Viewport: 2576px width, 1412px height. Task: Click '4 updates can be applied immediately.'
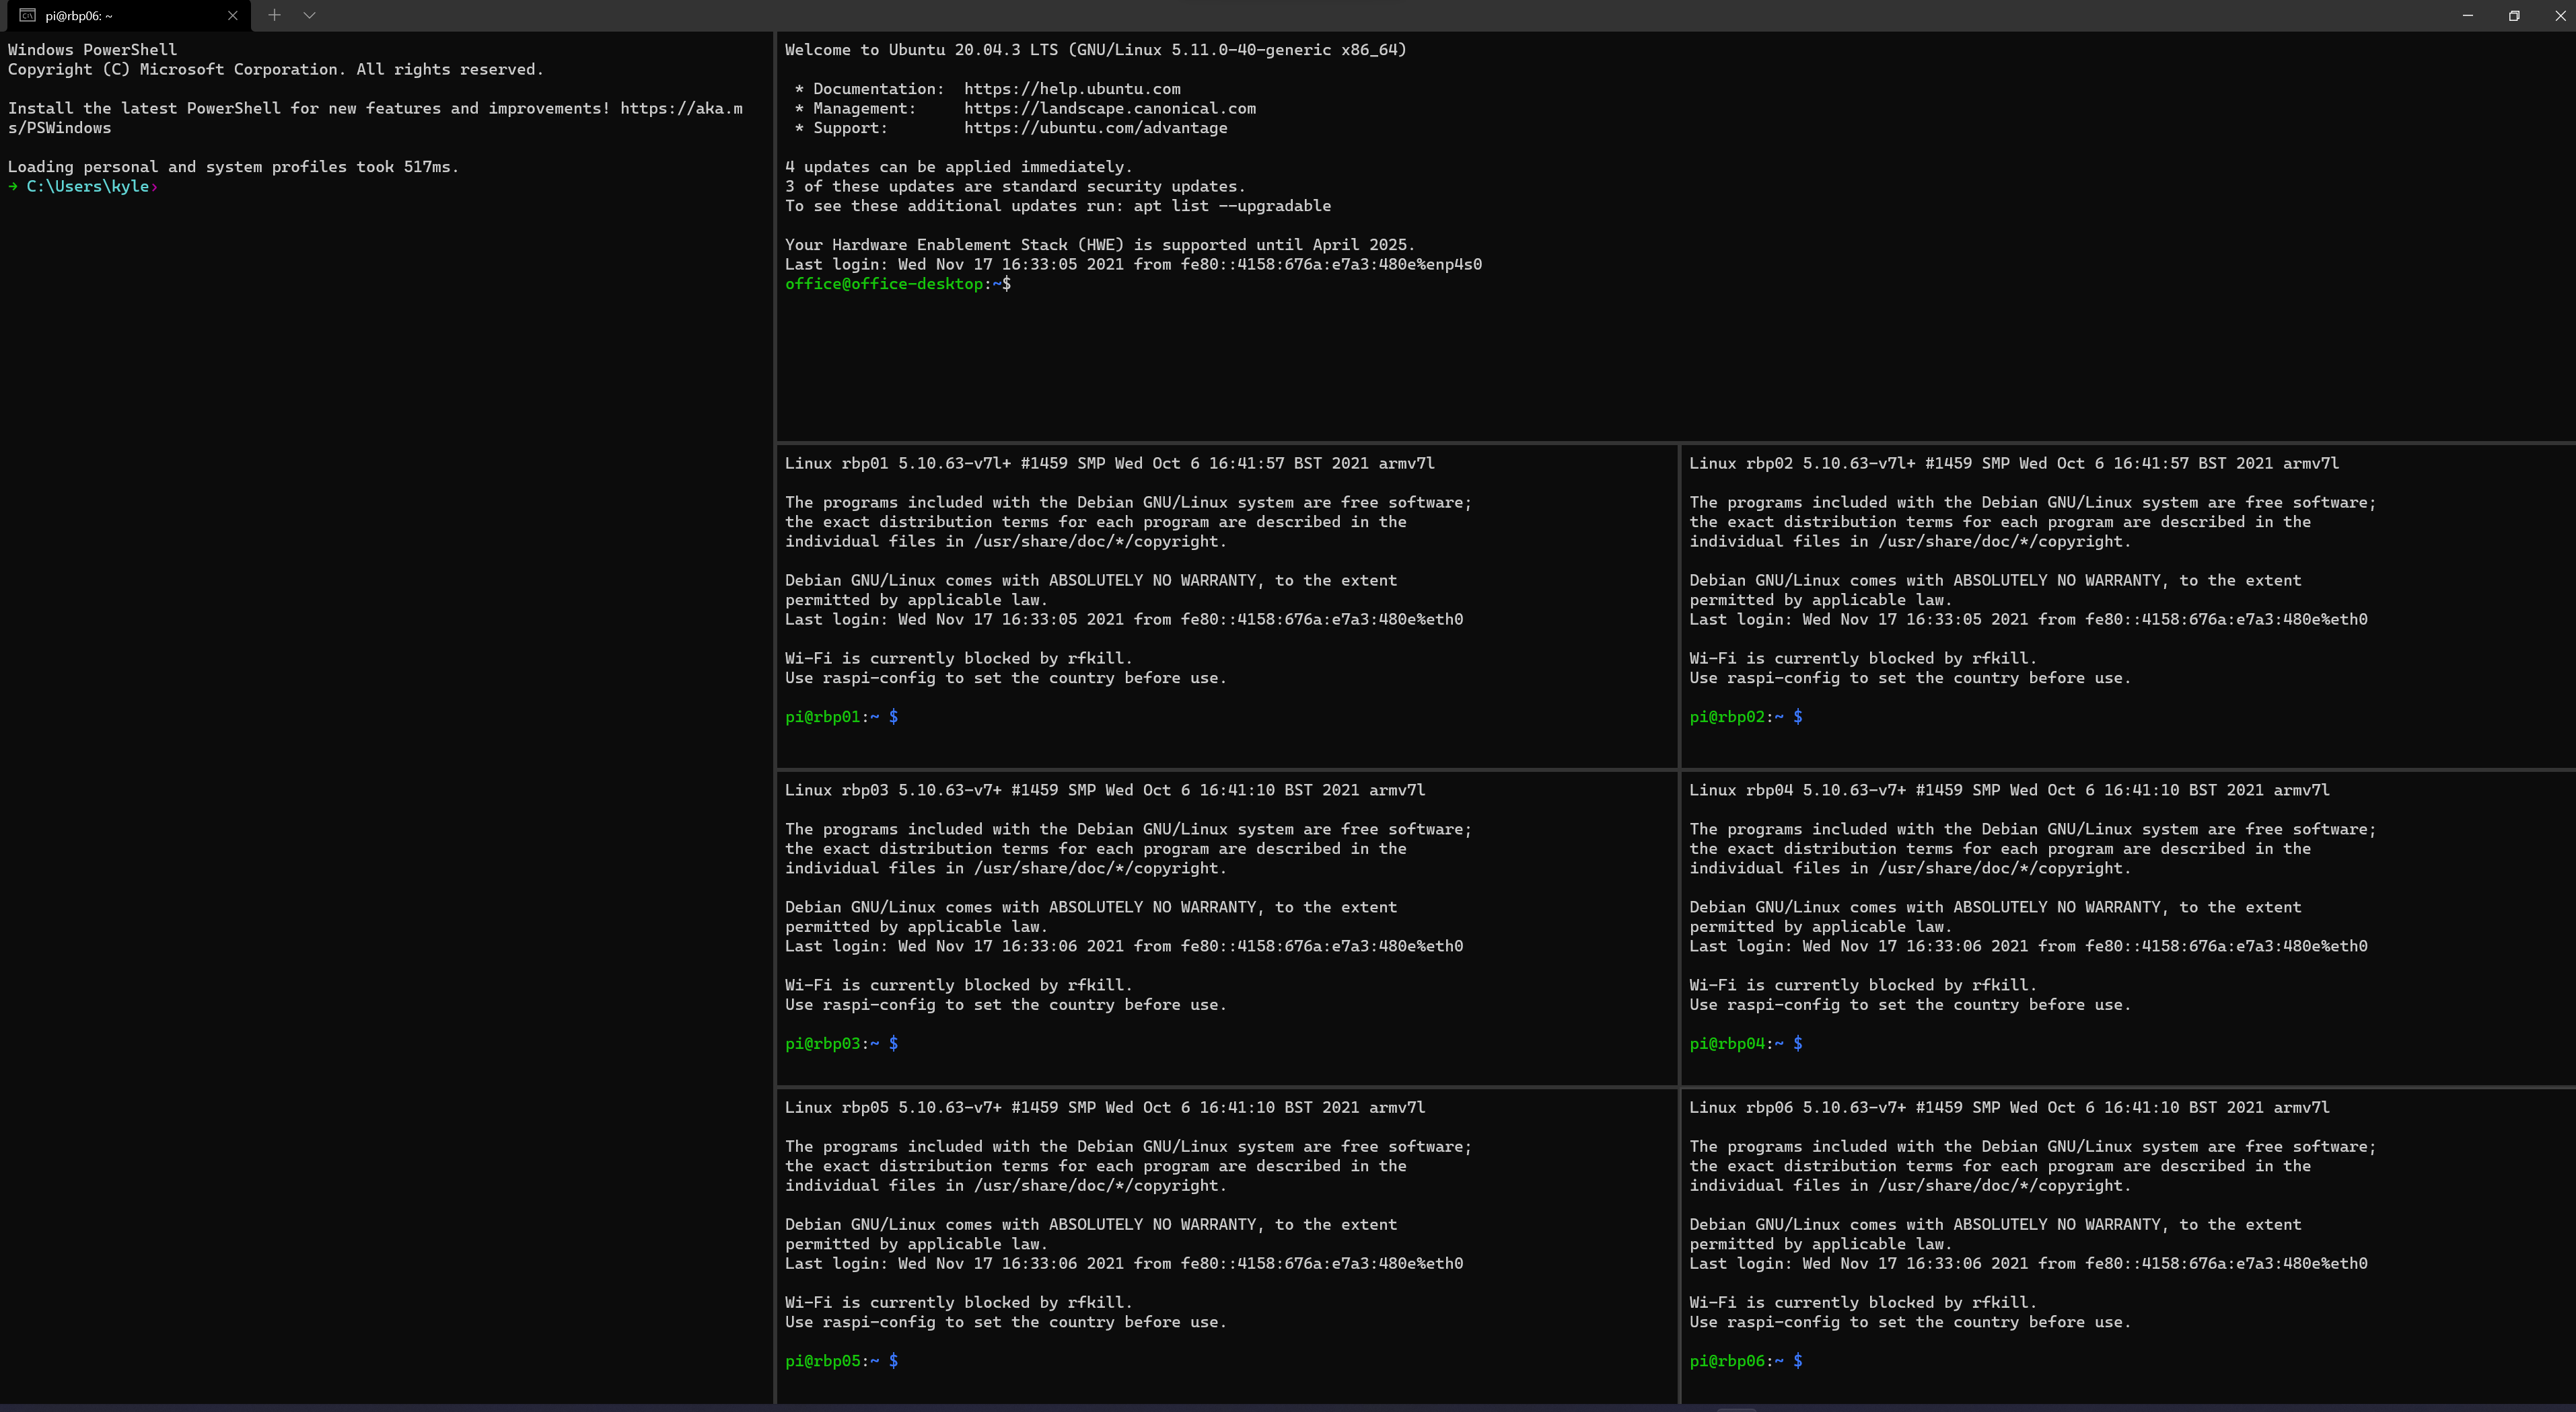point(958,167)
